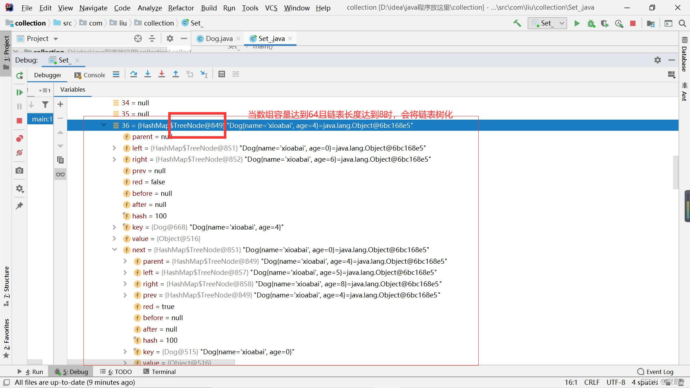Screen dimensions: 690x388
Task: Click the Settings gear icon in Debug panel
Action: click(657, 59)
